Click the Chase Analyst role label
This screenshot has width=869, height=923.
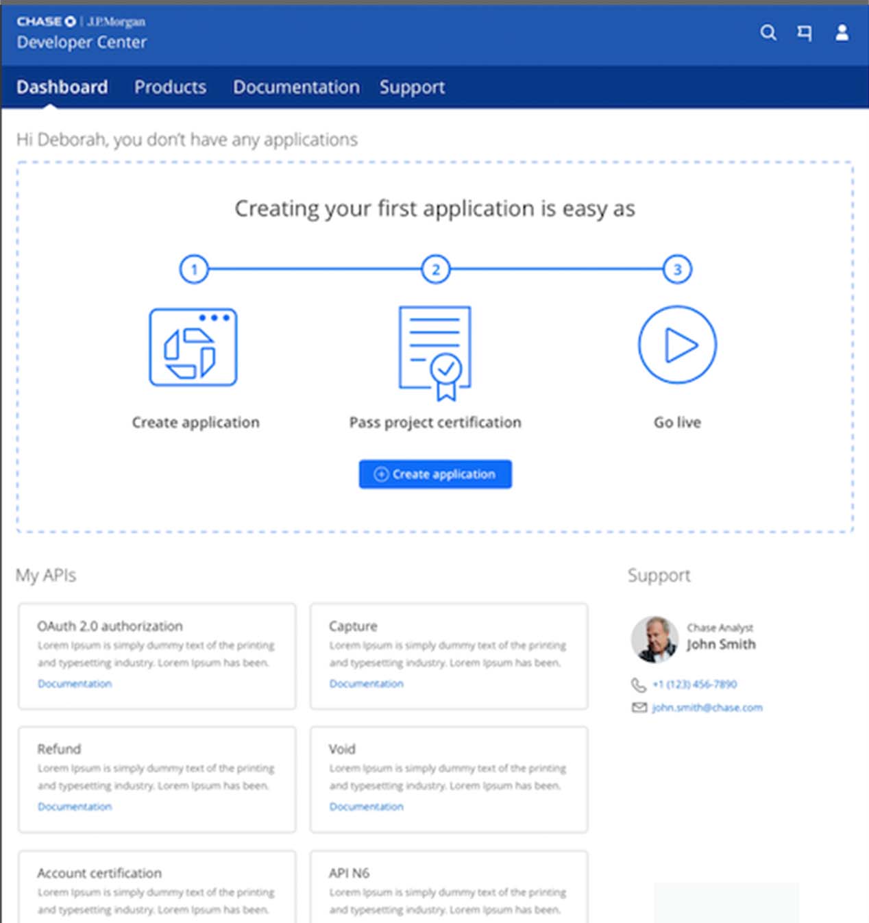pyautogui.click(x=720, y=628)
